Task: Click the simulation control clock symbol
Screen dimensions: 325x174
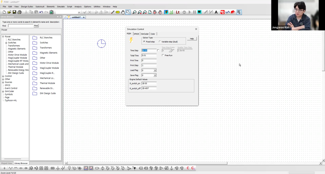Action: pyautogui.click(x=101, y=44)
